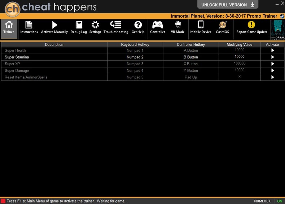
Task: Activate the Super XP cheat
Action: [x=272, y=64]
